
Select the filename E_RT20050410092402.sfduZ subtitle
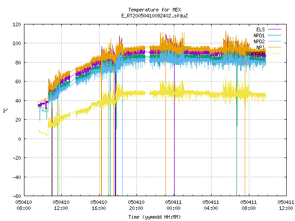(154, 16)
